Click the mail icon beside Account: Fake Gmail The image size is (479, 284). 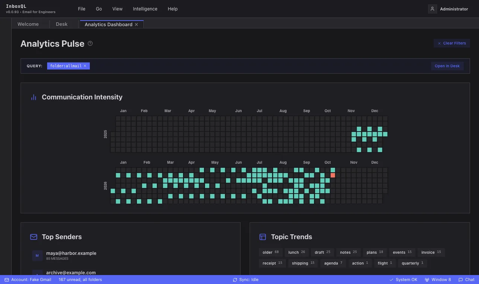tap(7, 280)
